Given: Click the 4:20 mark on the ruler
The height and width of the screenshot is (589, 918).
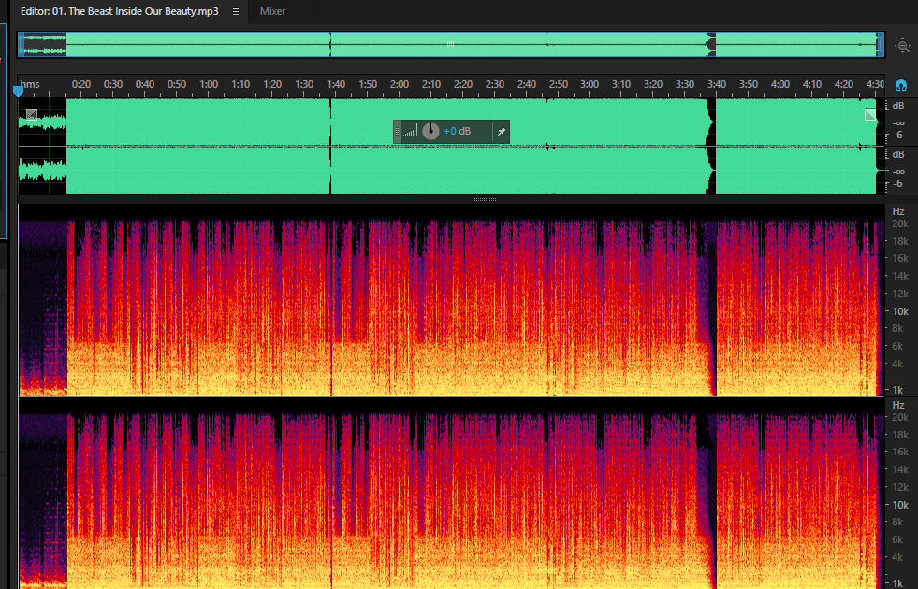Looking at the screenshot, I should coord(844,84).
